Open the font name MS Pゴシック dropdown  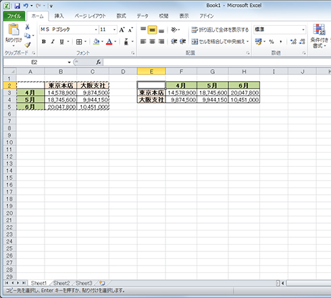click(96, 30)
